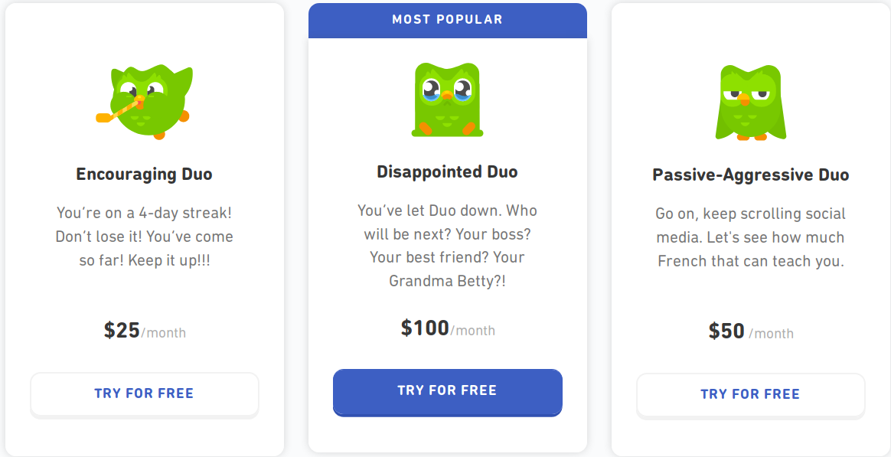Viewport: 891px width, 457px height.
Task: Click the $25 price amount
Action: tap(122, 331)
